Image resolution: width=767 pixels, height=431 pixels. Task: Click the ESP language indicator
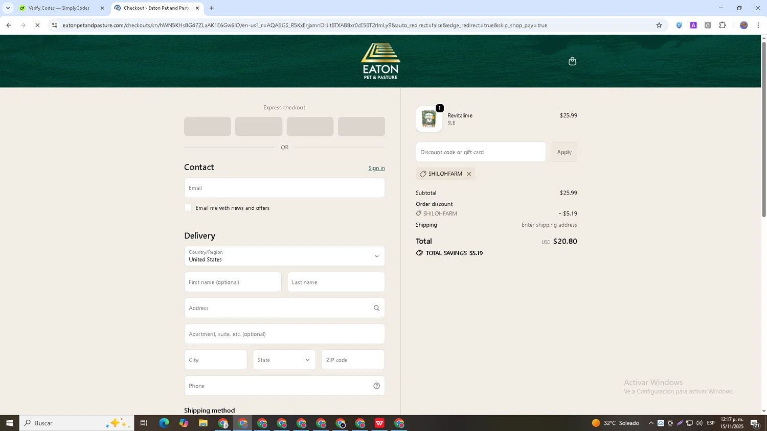711,423
